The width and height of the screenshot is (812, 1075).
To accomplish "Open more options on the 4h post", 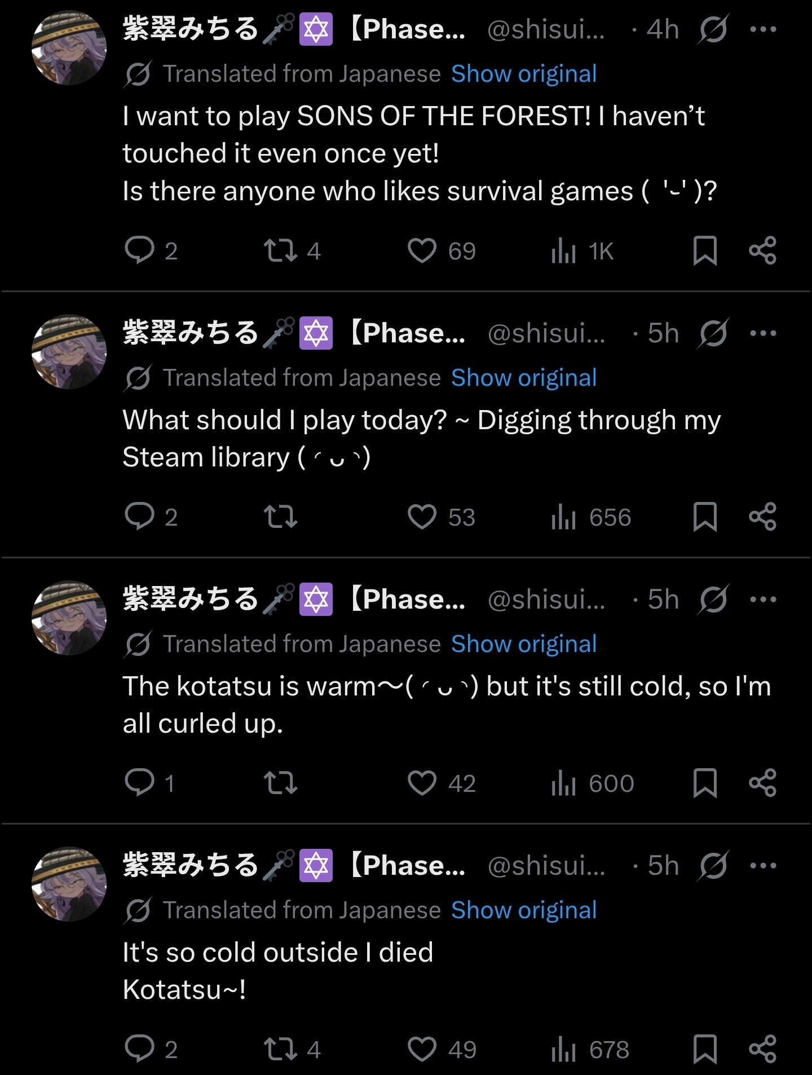I will pos(763,29).
